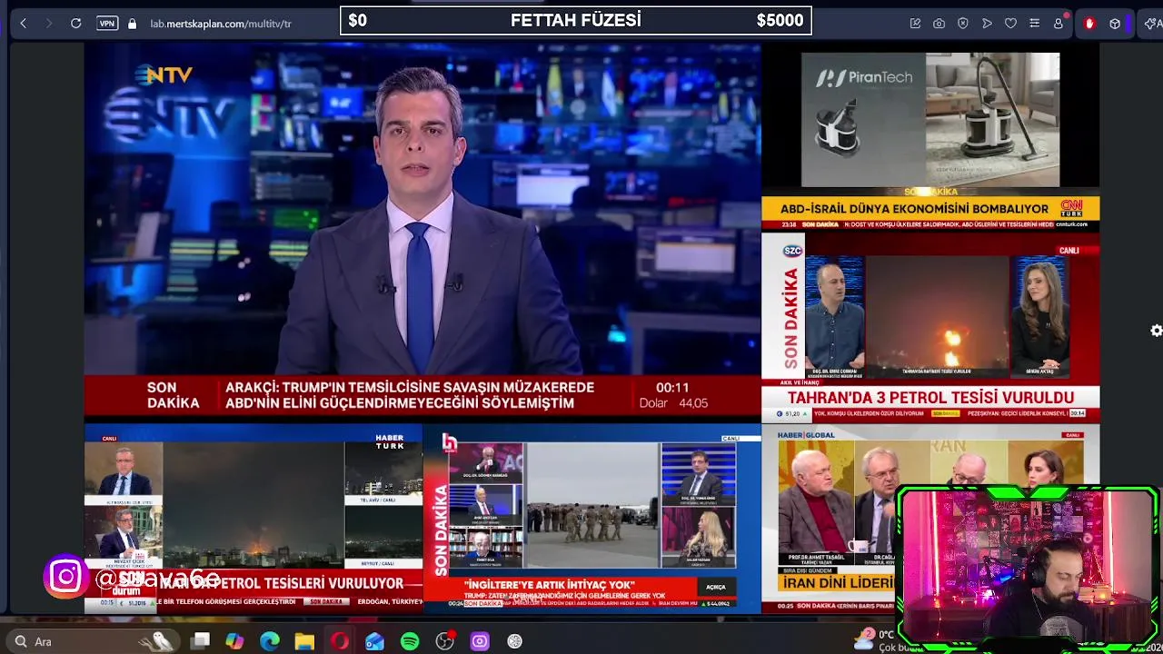The image size is (1163, 654).
Task: Open the ad blocker shield icon
Action: 963,24
